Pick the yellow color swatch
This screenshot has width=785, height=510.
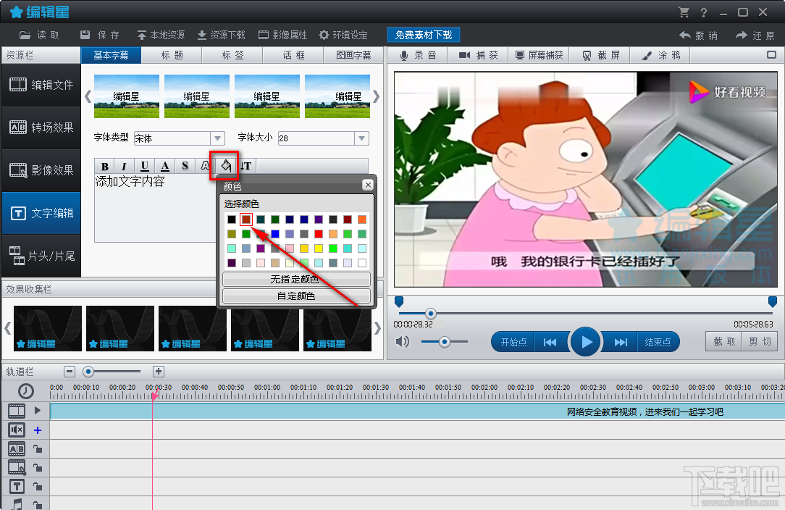tap(319, 248)
